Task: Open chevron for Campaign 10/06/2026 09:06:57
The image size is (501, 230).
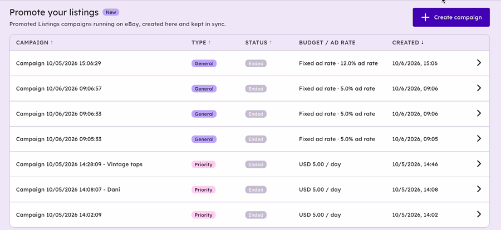Action: 479,88
